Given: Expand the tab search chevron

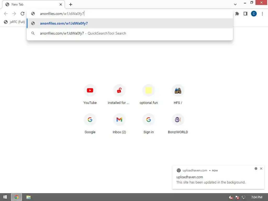Looking at the screenshot, I should [x=235, y=4].
